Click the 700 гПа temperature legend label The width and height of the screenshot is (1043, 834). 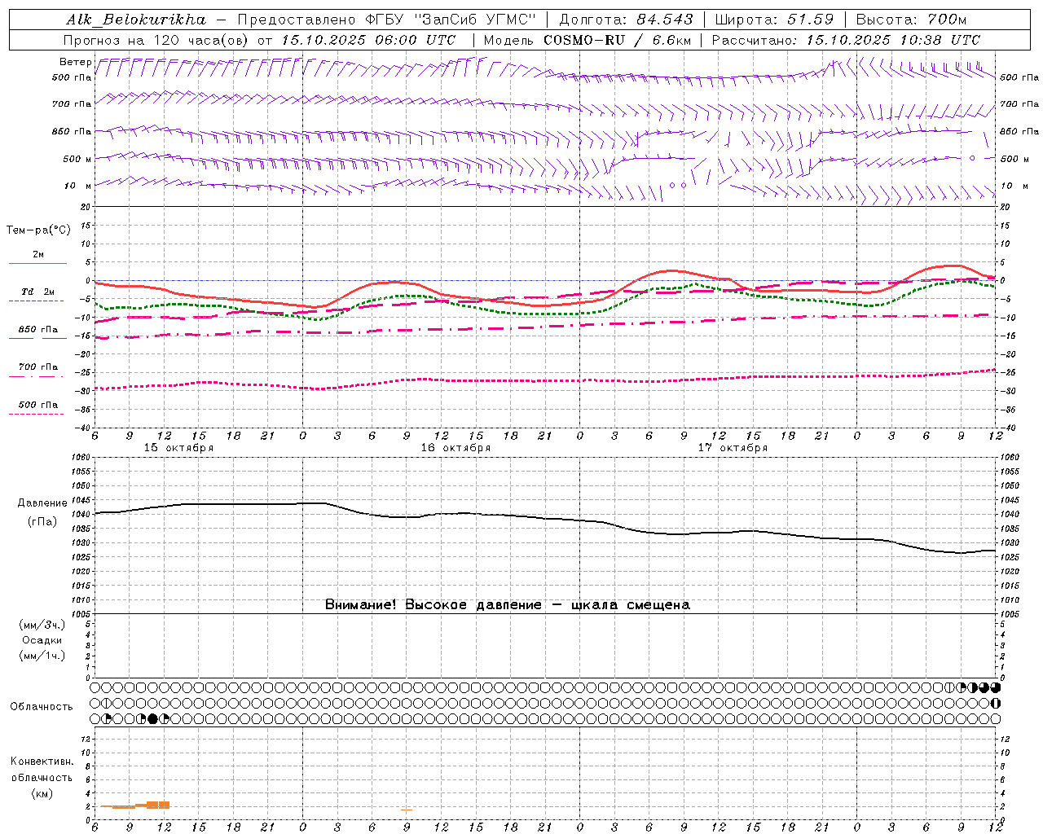[x=38, y=367]
